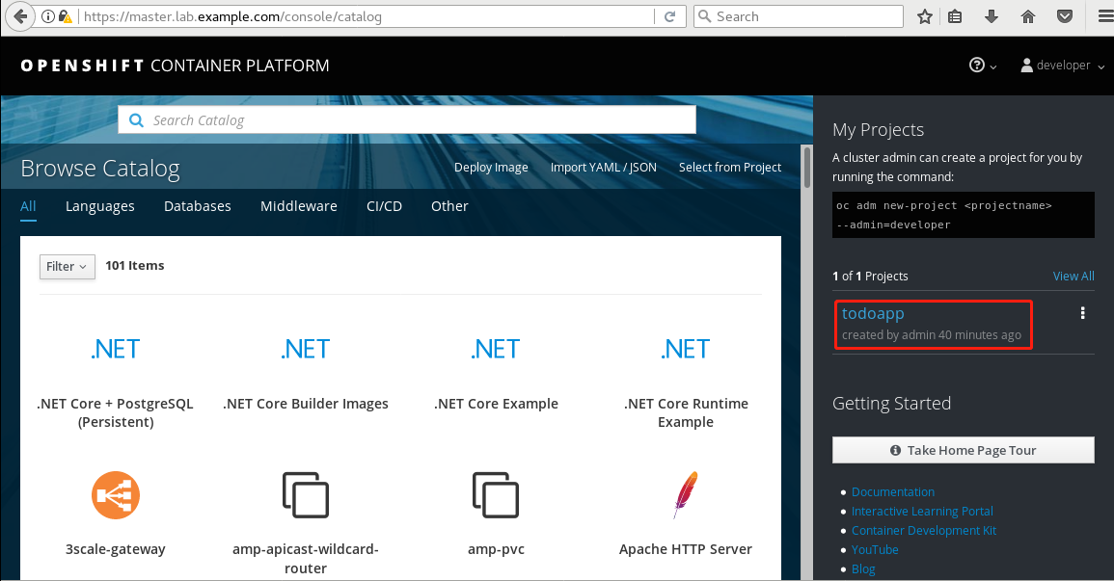Click Import YAML / JSON

click(603, 168)
